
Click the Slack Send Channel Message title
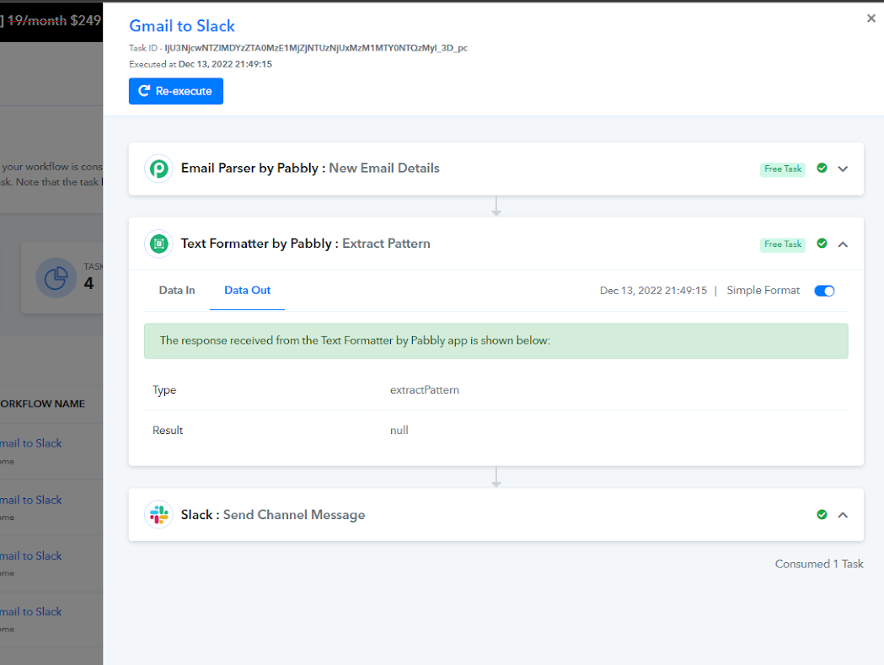click(273, 515)
